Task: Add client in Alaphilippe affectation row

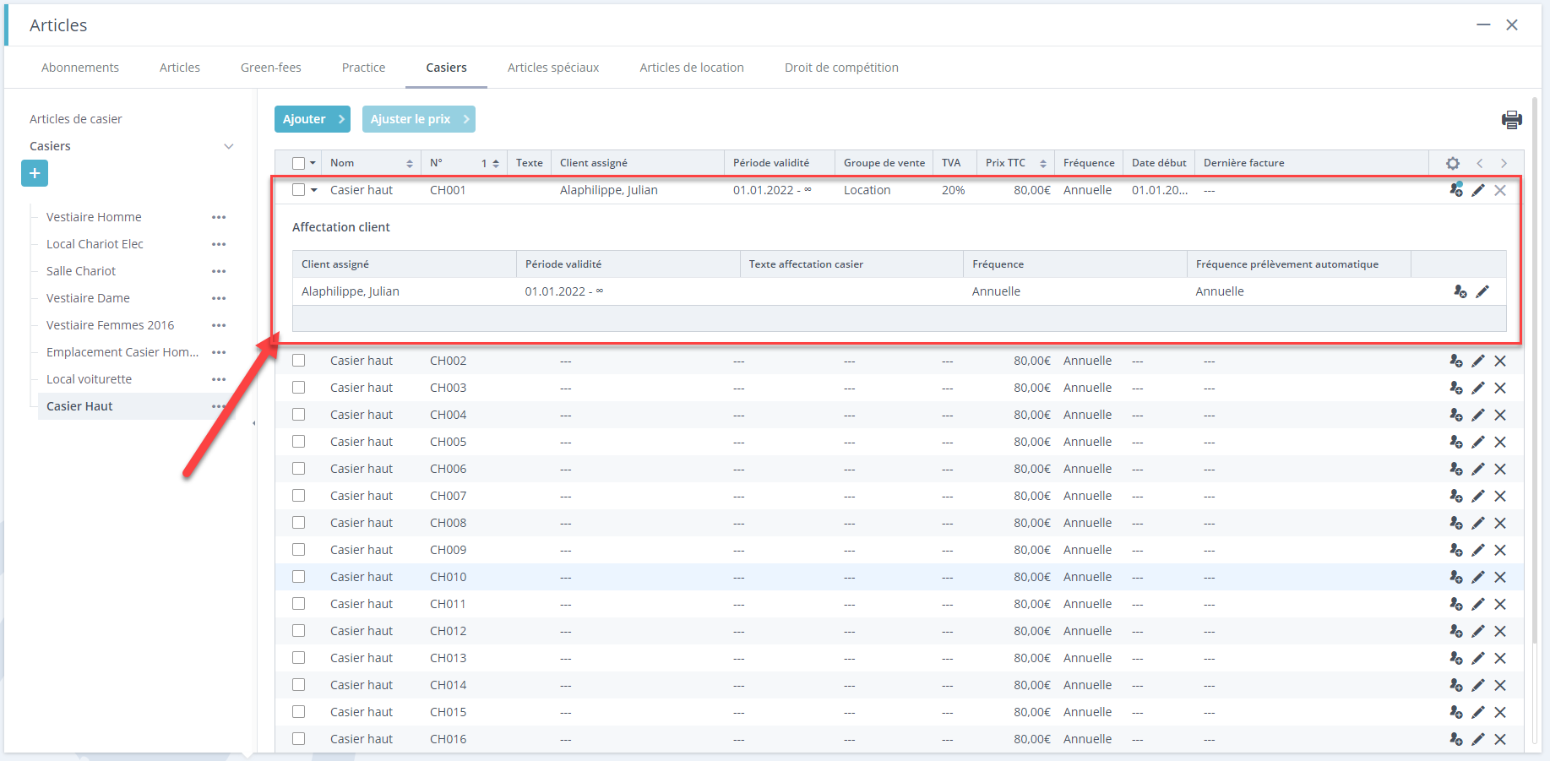Action: (x=1460, y=291)
